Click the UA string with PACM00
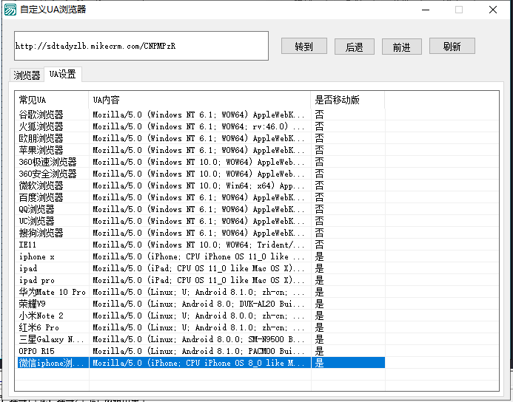 click(x=198, y=351)
